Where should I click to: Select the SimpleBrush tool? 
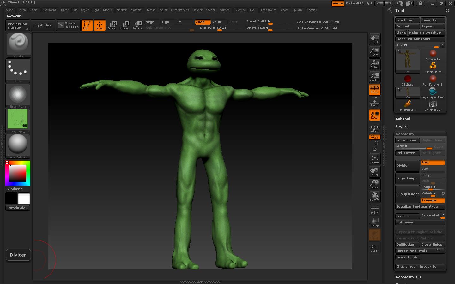(433, 68)
